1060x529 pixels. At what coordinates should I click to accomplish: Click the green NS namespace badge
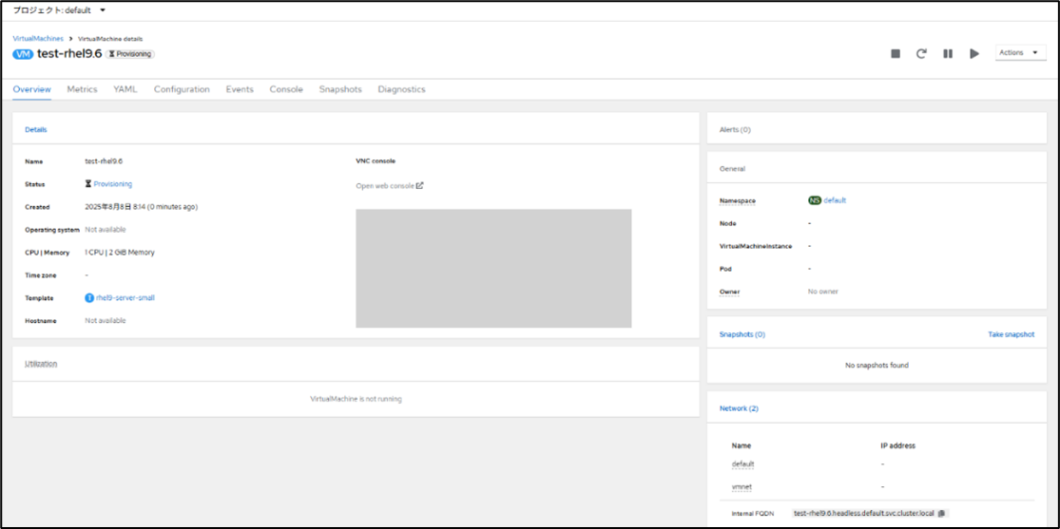[x=815, y=200]
